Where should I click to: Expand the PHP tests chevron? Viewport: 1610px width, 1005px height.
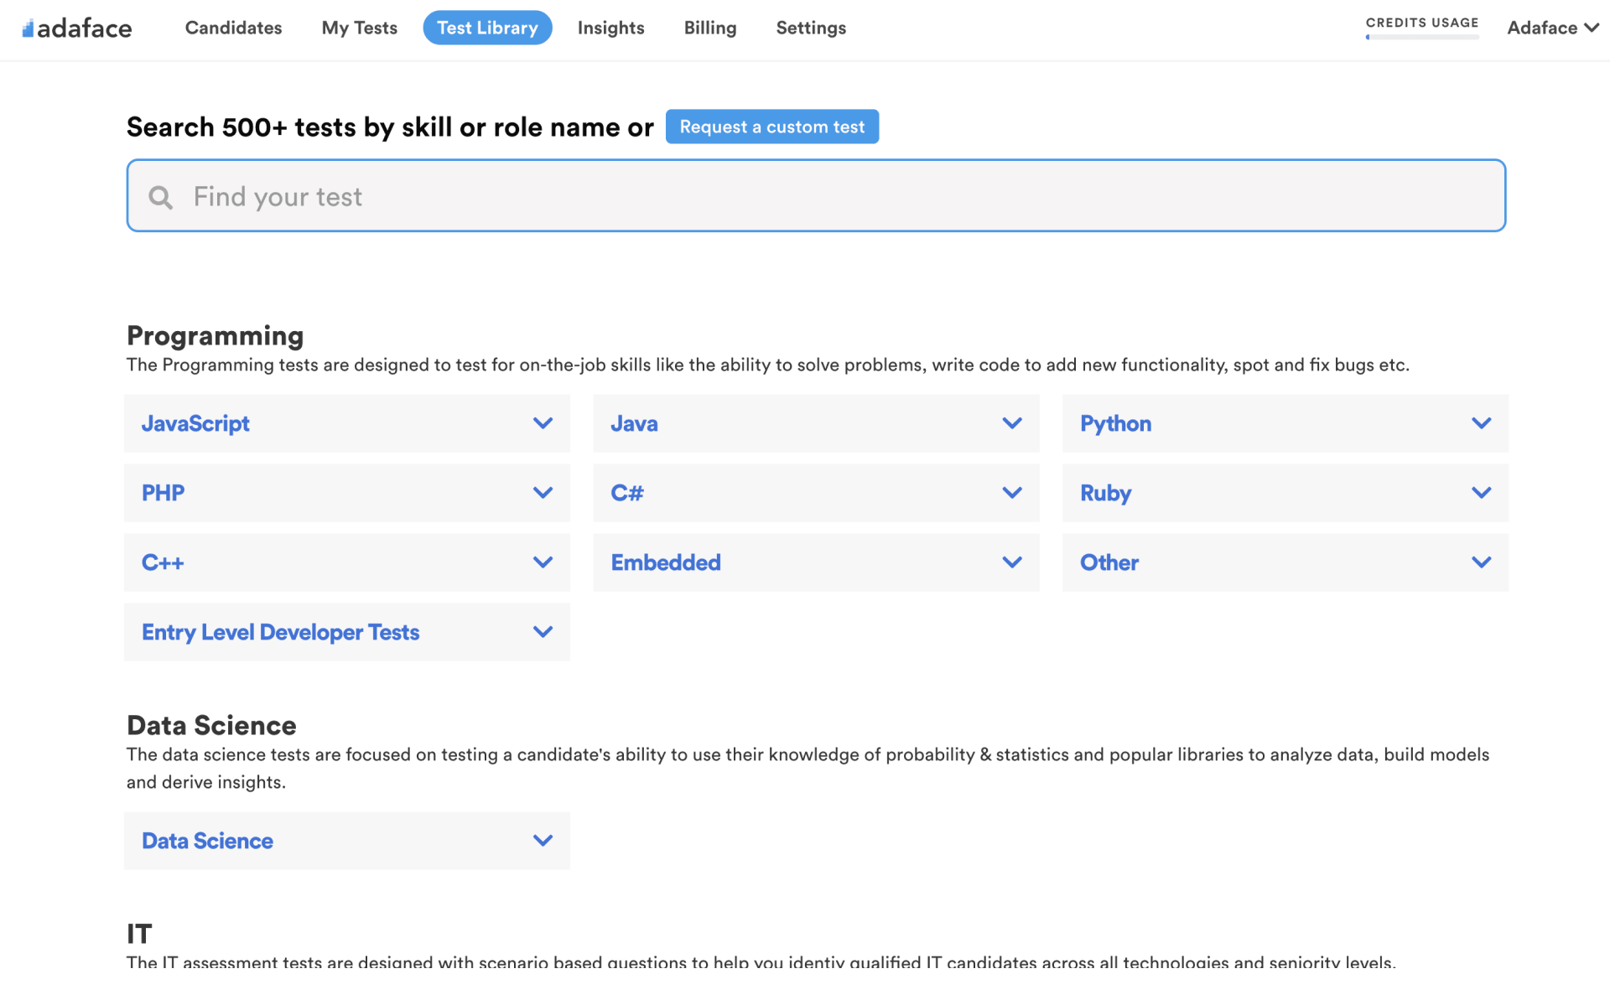[543, 493]
